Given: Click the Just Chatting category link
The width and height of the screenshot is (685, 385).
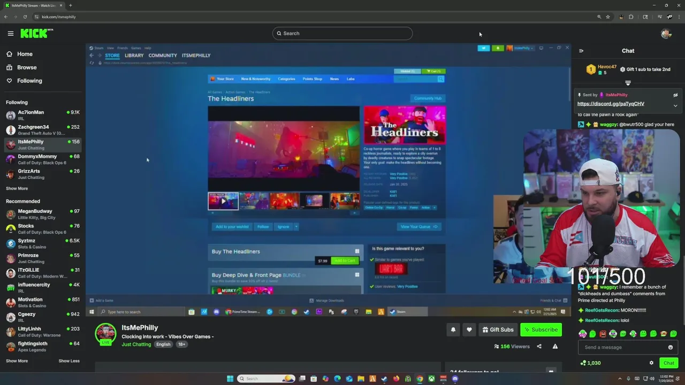Looking at the screenshot, I should coord(136,344).
